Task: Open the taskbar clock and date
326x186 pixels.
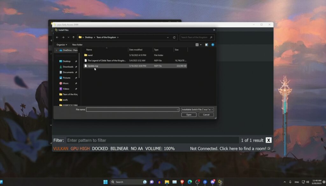Action: pyautogui.click(x=317, y=182)
